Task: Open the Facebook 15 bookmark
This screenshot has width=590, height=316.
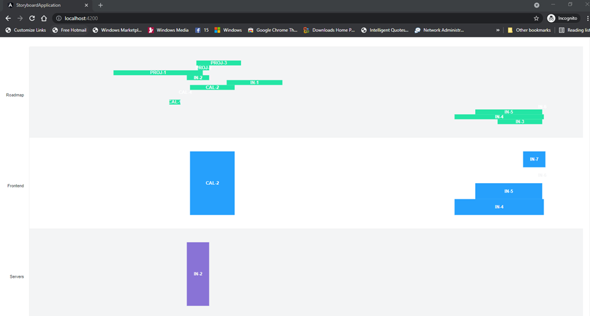Action: point(201,30)
